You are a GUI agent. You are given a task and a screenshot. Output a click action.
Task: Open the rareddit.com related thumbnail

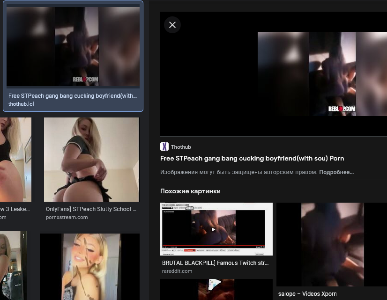pyautogui.click(x=216, y=229)
